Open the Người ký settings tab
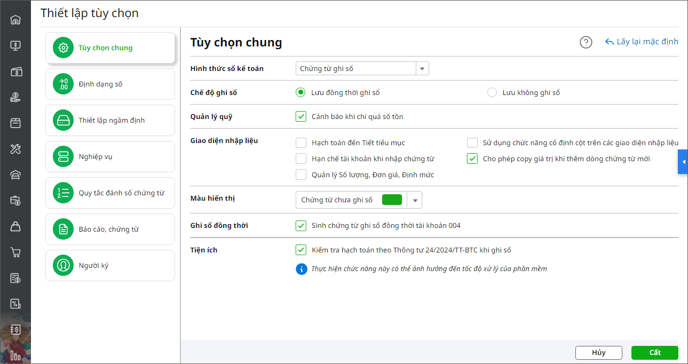 coord(110,265)
